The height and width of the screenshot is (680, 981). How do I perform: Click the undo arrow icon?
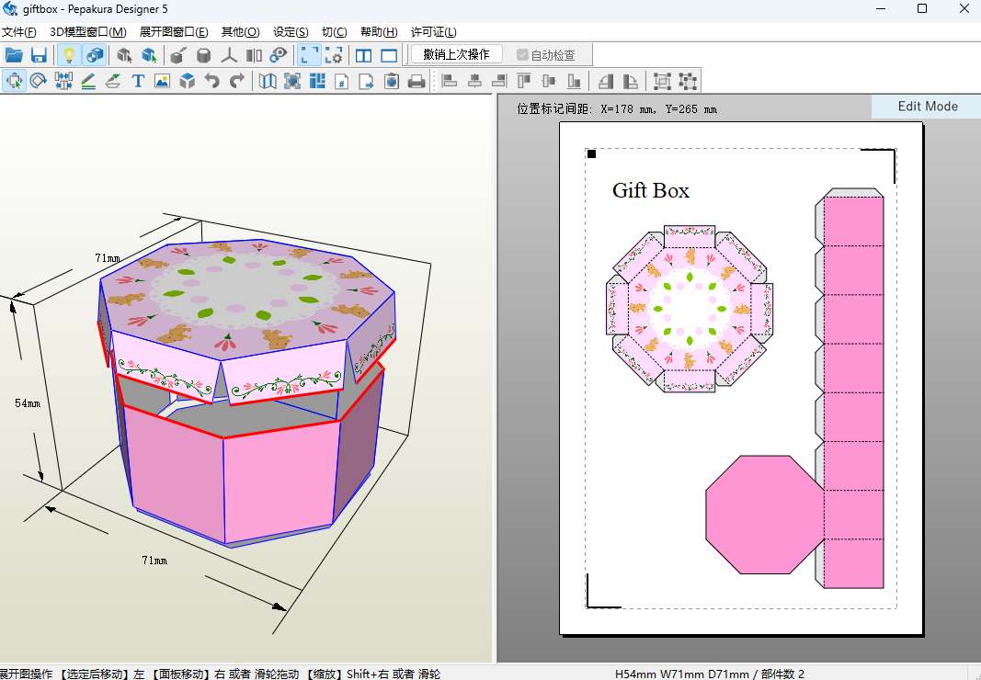coord(212,81)
